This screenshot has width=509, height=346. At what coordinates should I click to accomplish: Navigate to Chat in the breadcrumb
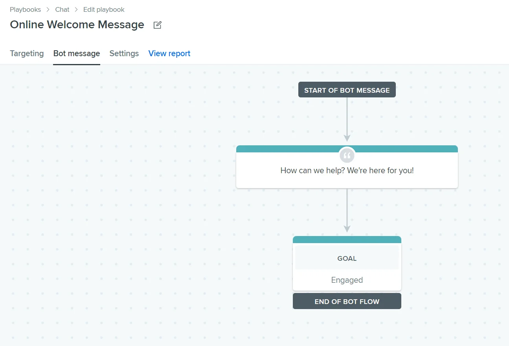coord(62,9)
